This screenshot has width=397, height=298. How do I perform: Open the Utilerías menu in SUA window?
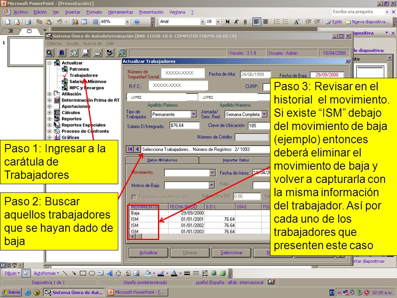pos(54,43)
